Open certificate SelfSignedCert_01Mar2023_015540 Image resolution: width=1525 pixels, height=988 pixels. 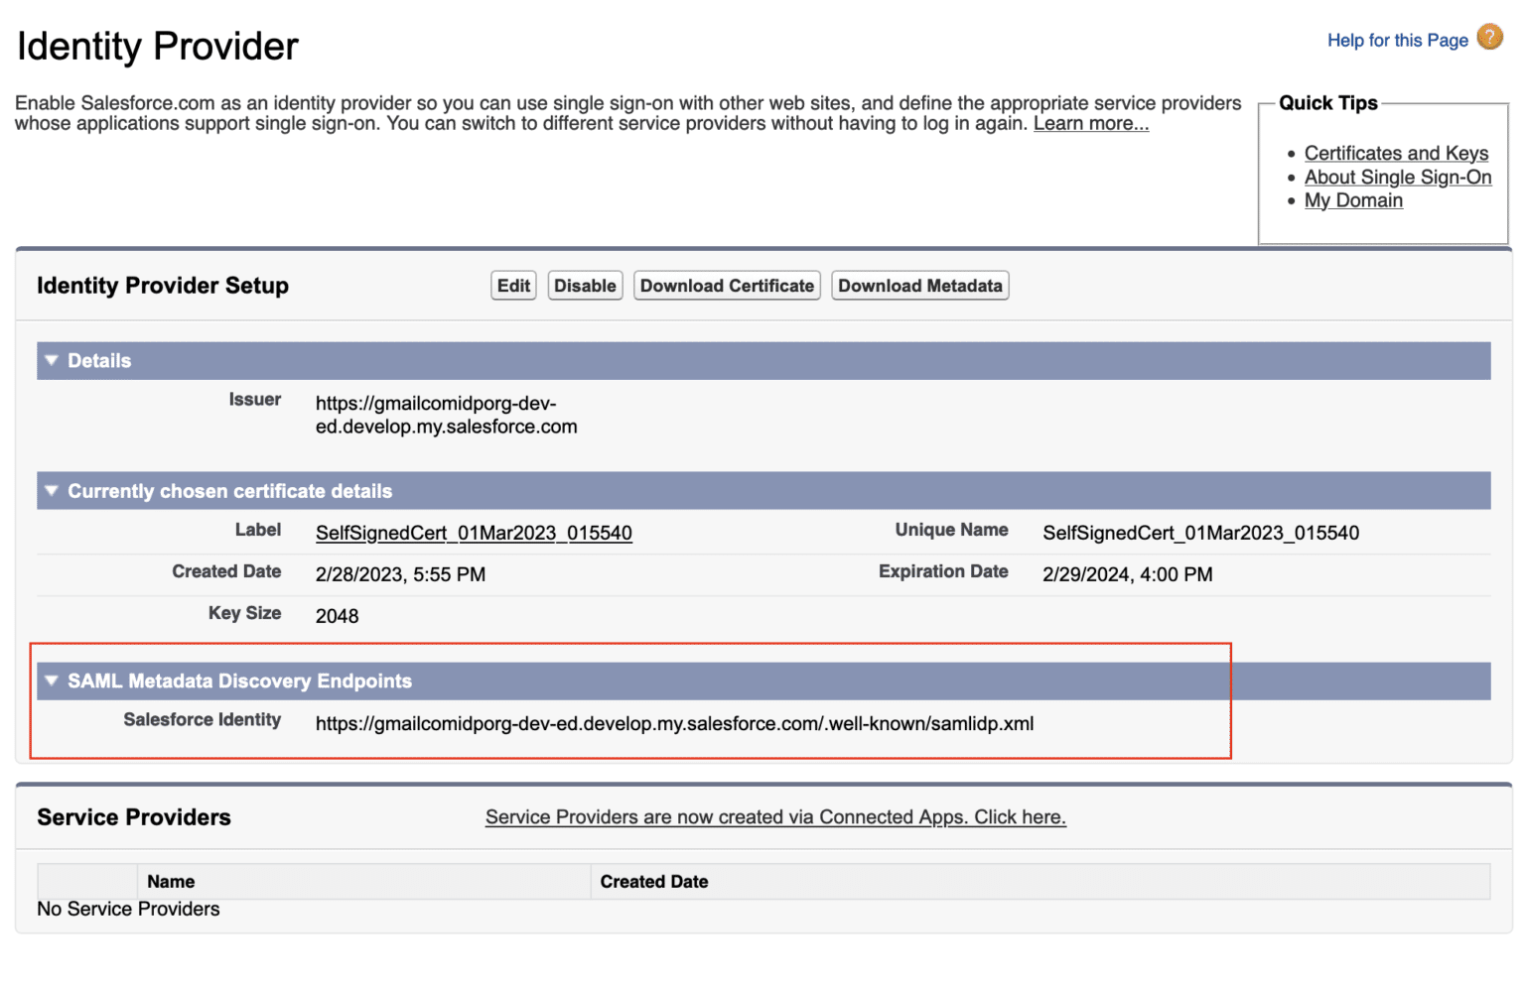pyautogui.click(x=474, y=533)
